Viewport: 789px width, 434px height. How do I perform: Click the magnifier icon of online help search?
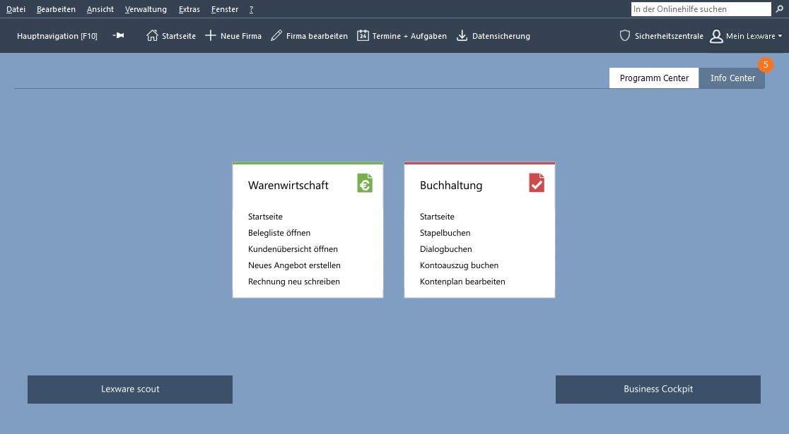pos(779,9)
